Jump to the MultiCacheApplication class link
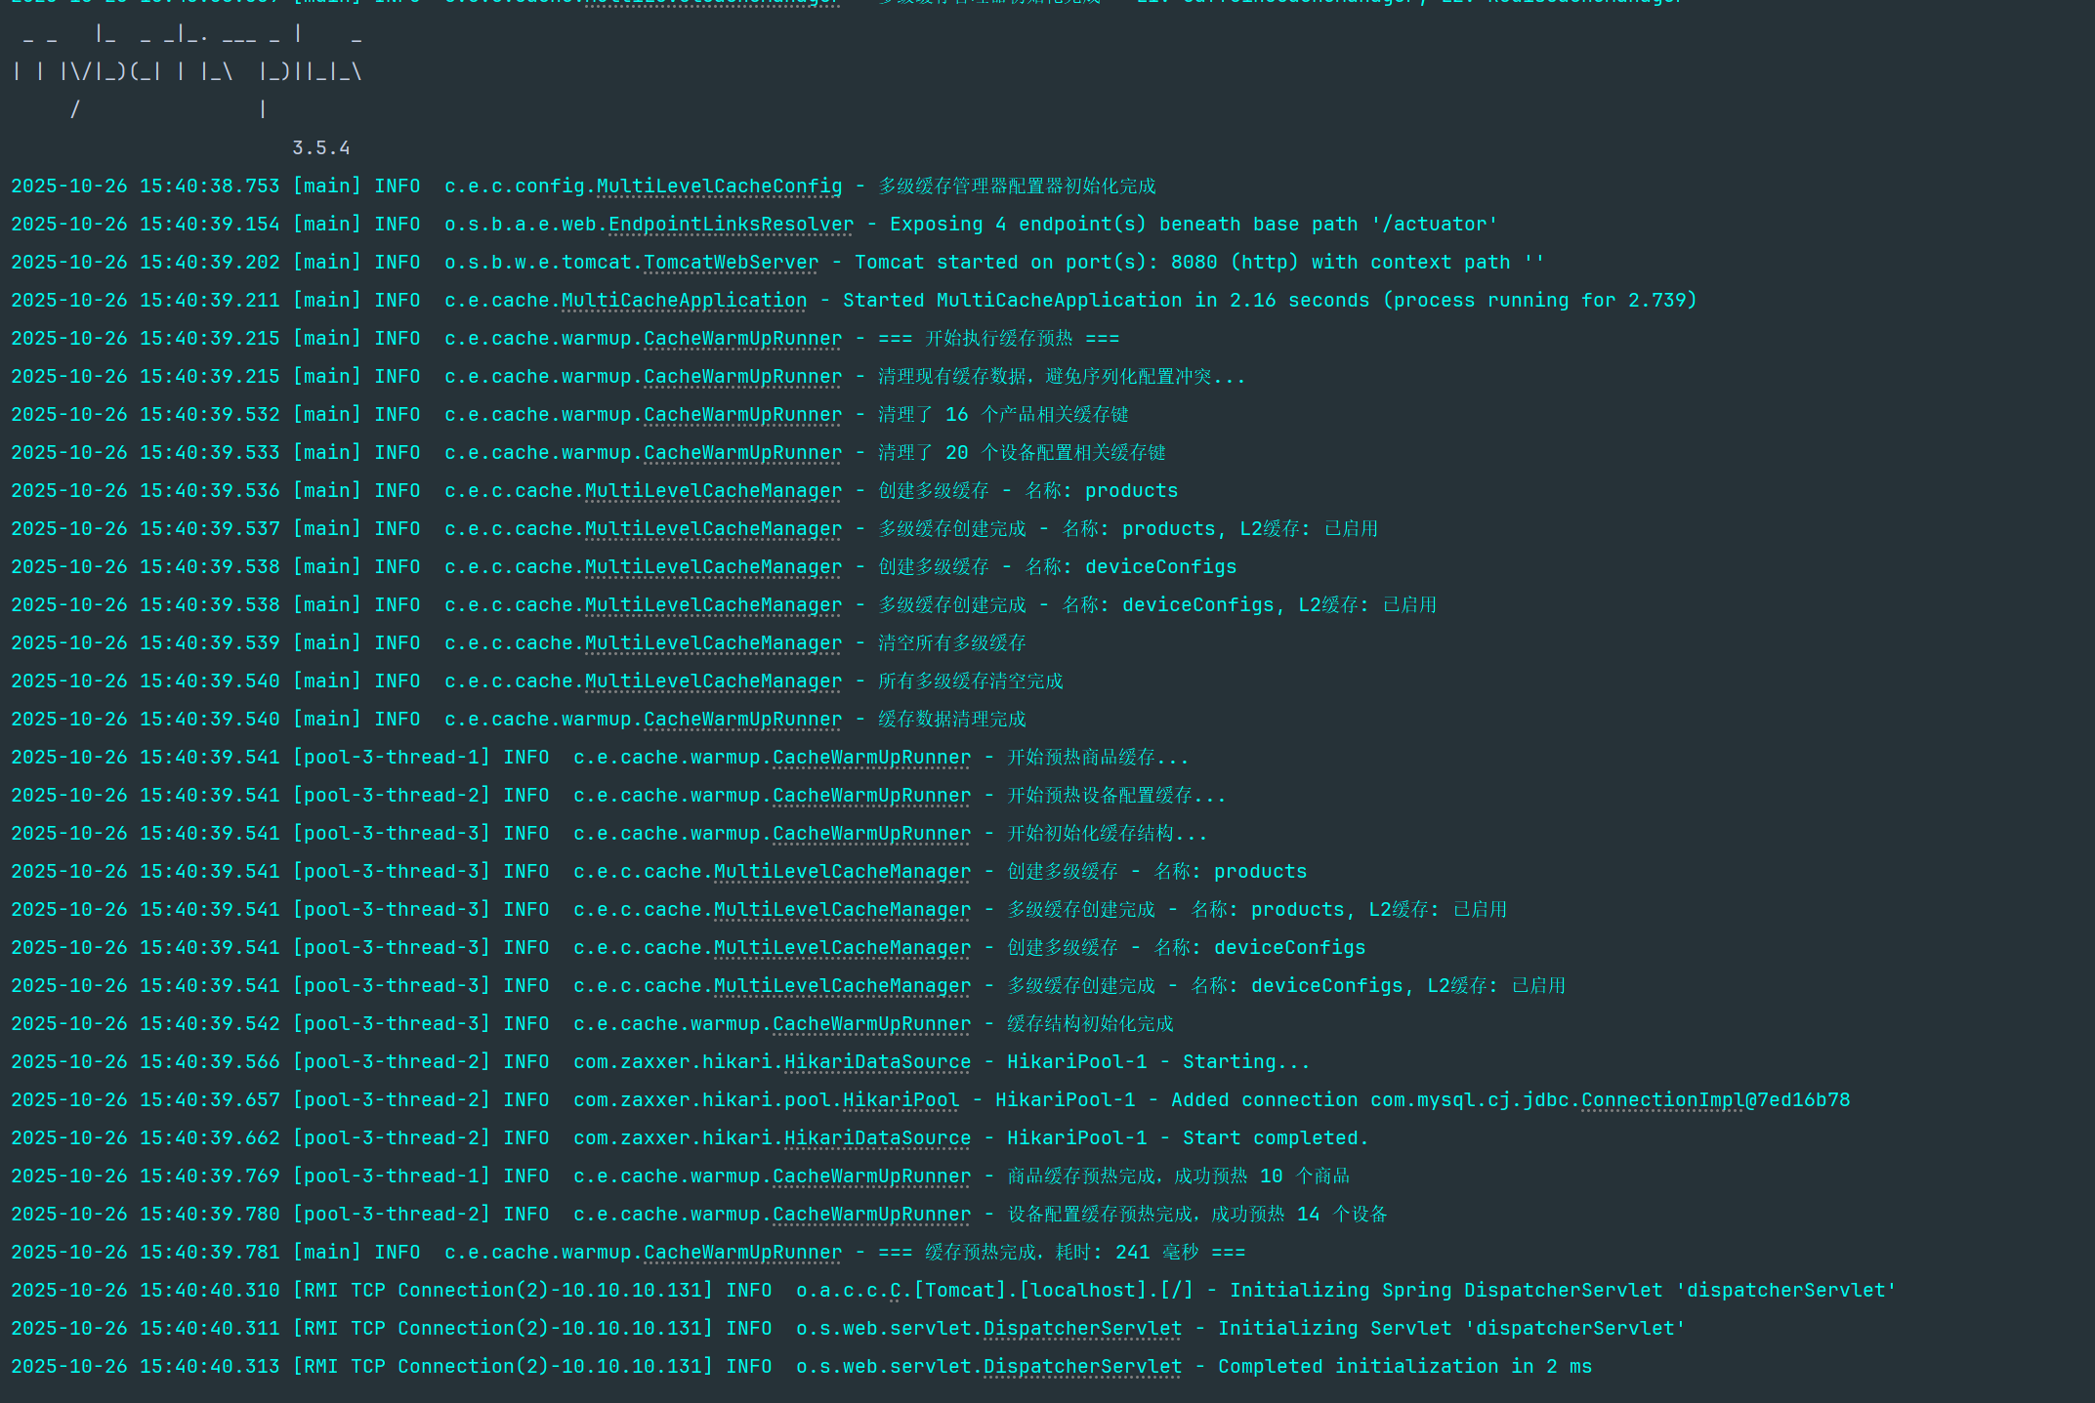This screenshot has width=2095, height=1403. click(x=684, y=301)
